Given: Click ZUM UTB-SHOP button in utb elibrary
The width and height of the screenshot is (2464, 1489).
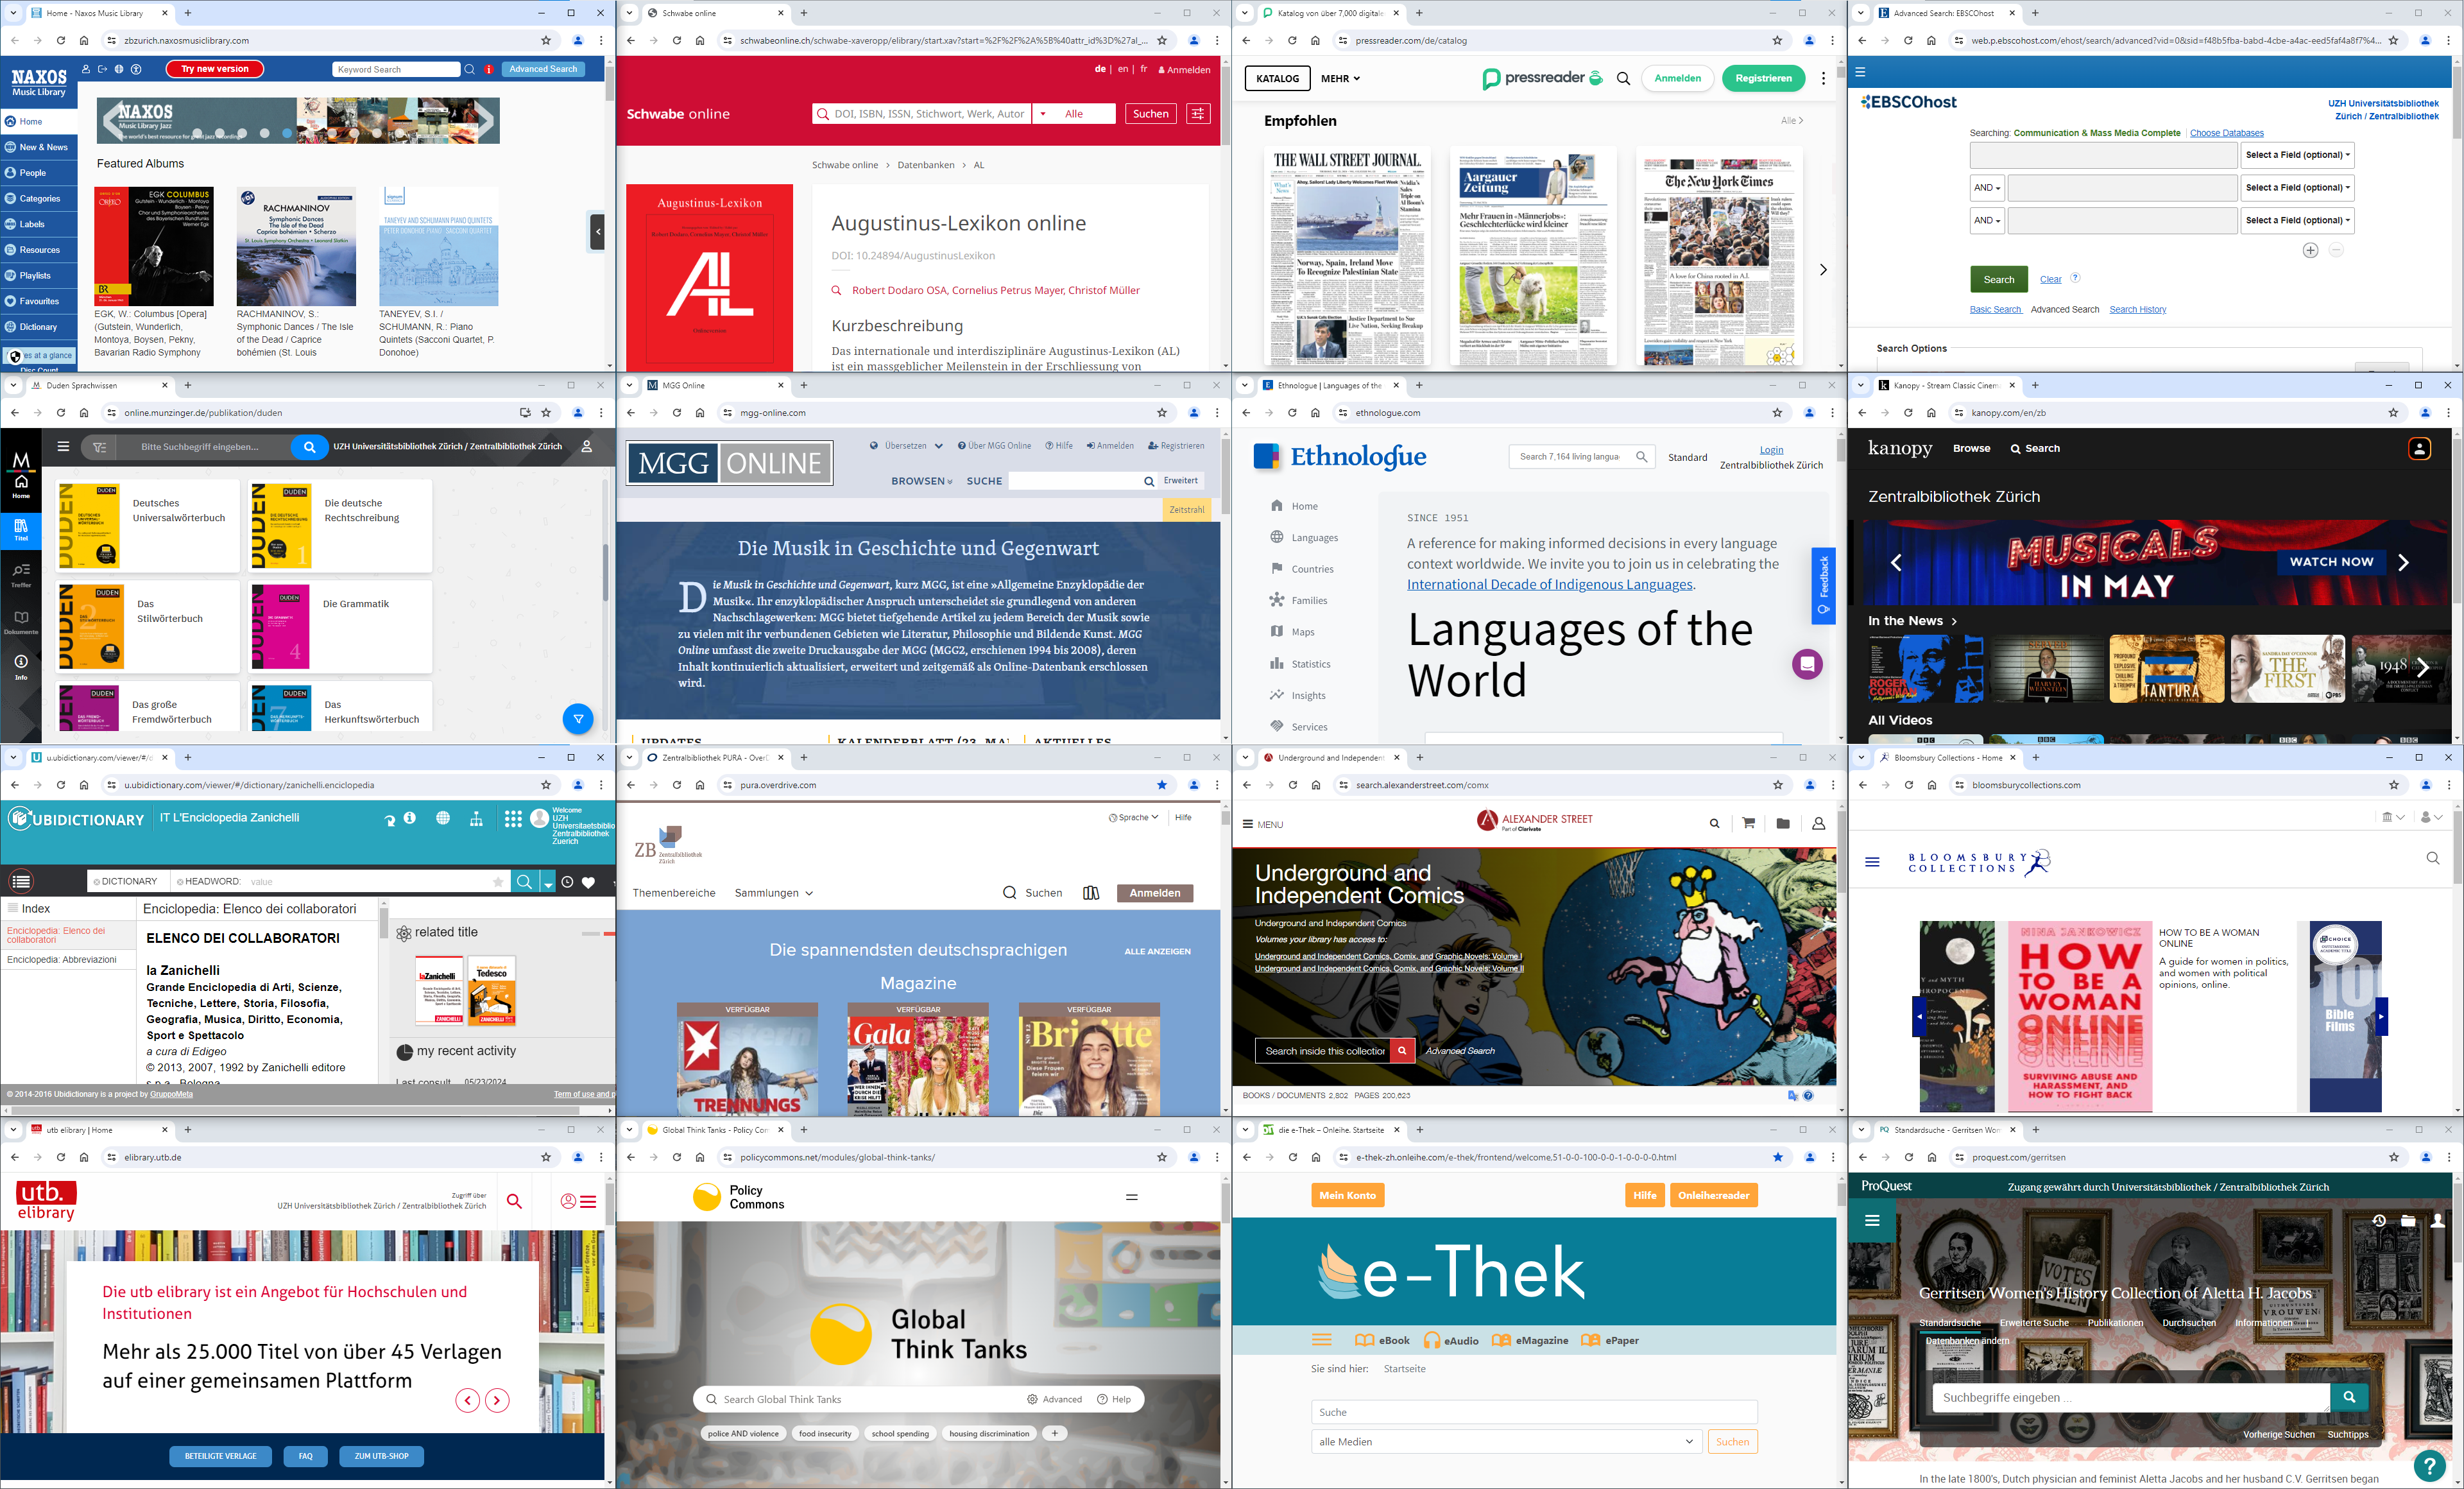Looking at the screenshot, I should point(381,1456).
